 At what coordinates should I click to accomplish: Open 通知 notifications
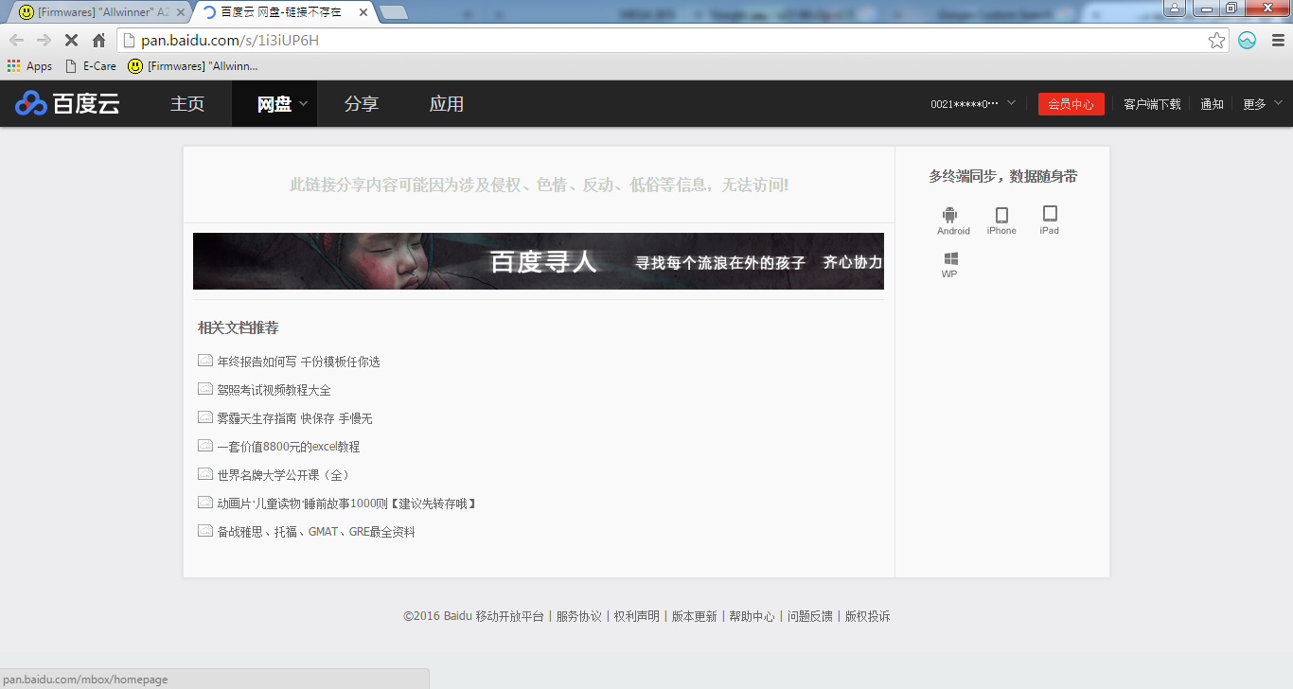click(x=1212, y=104)
